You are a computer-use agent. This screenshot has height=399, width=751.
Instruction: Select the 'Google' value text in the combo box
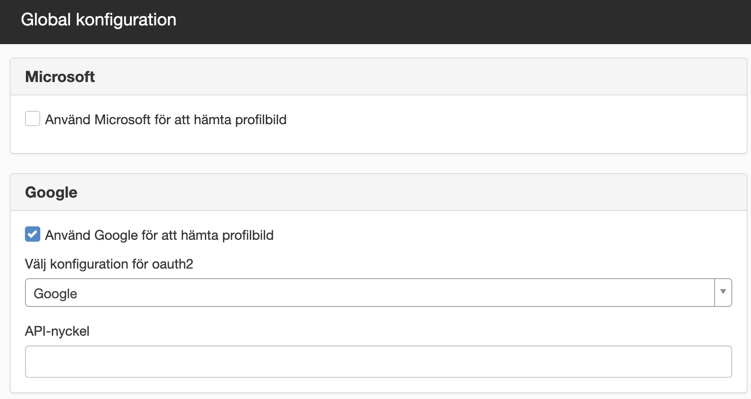55,293
